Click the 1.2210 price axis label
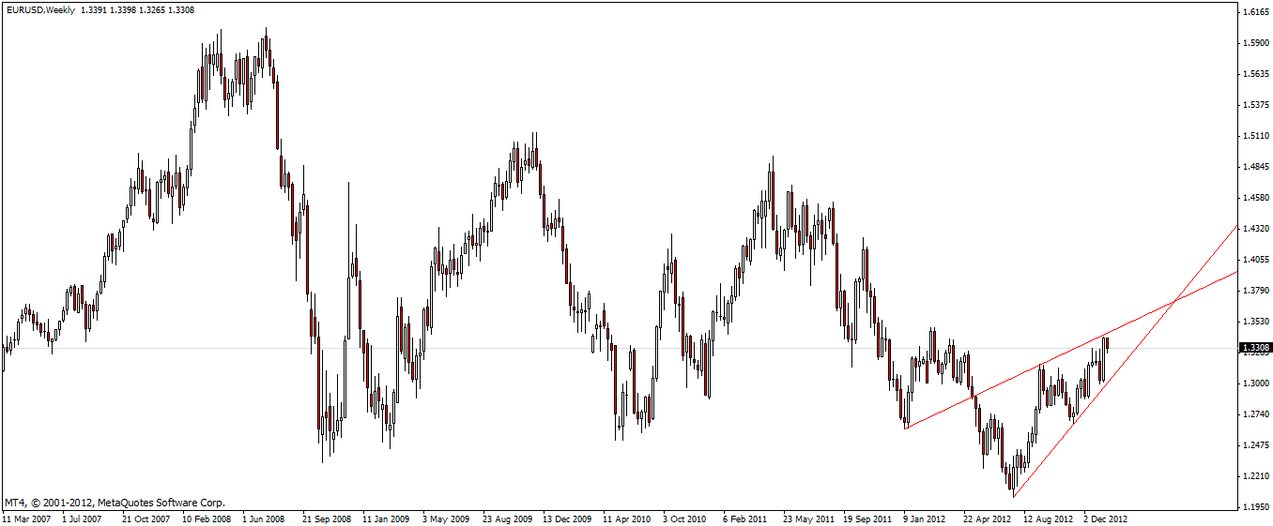Image resolution: width=1273 pixels, height=526 pixels. pyautogui.click(x=1255, y=476)
